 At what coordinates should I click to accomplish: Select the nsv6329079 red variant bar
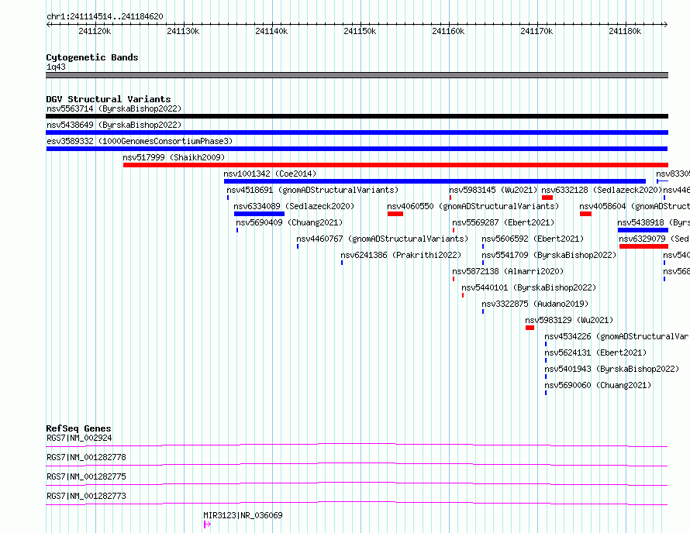[643, 246]
